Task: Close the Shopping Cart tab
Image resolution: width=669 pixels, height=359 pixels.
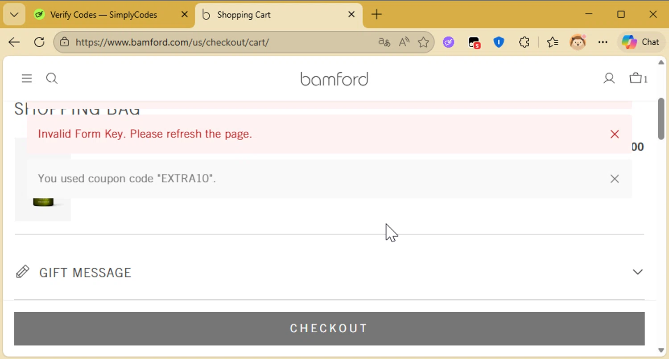Action: coord(351,15)
